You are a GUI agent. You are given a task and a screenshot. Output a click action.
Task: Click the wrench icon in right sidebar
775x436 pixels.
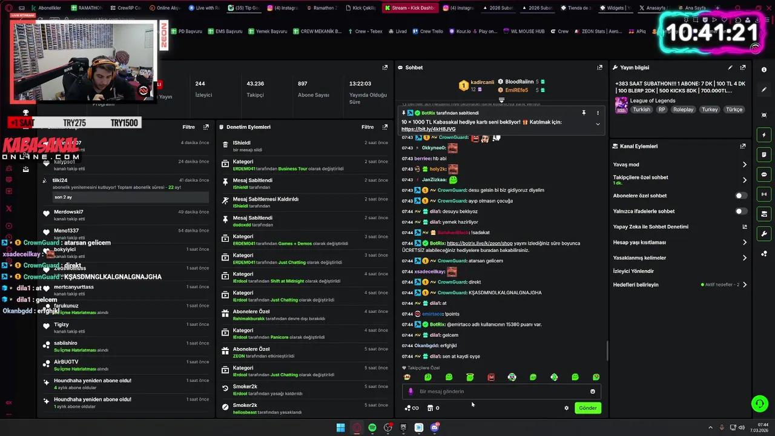(764, 234)
